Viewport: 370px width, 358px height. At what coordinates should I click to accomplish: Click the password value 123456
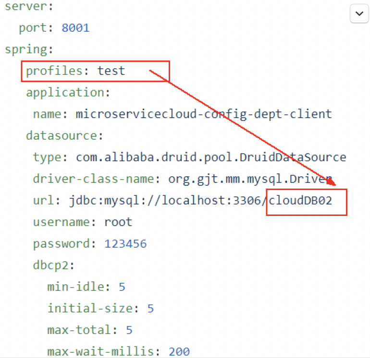coord(125,244)
